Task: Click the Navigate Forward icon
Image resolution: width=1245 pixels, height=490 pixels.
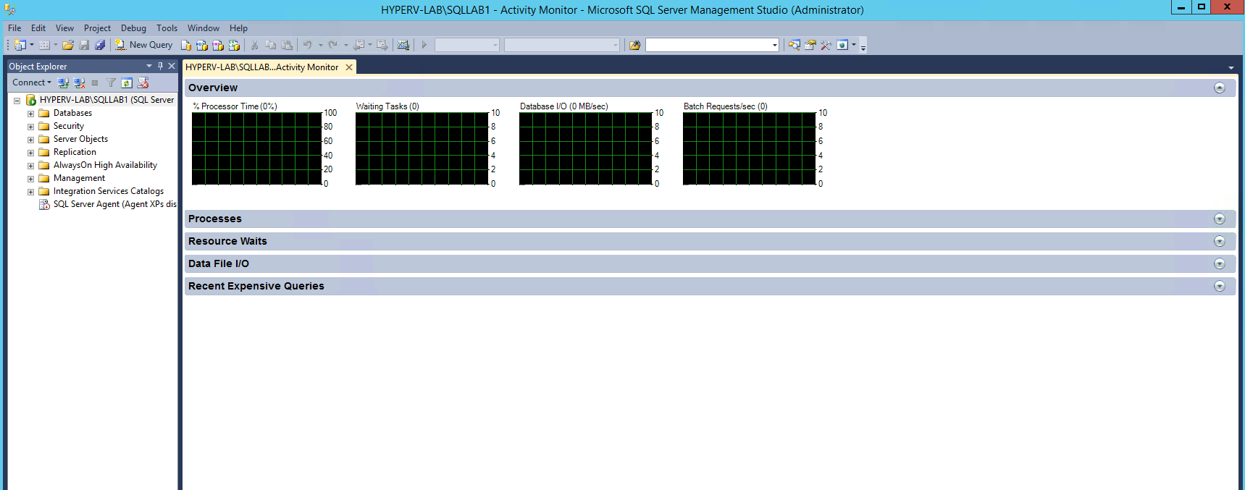Action: click(x=382, y=45)
